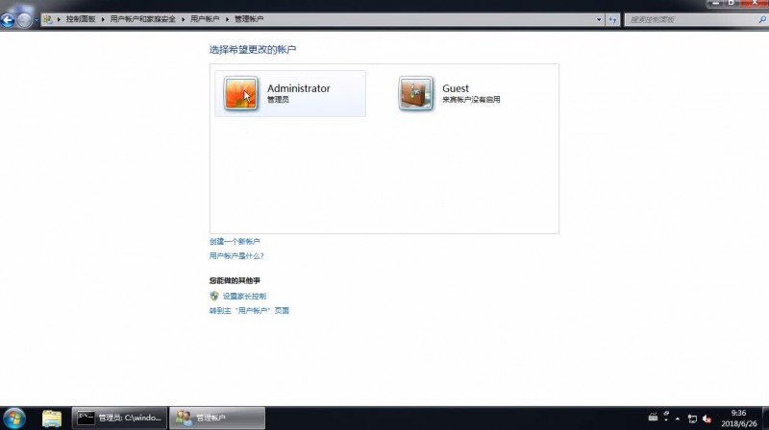Click the shield icon beside 设置家长控制

point(213,296)
